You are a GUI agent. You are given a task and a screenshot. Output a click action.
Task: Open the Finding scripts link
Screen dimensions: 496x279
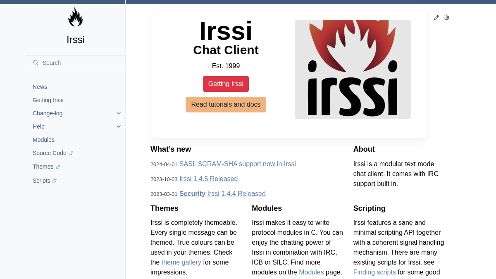(x=374, y=272)
